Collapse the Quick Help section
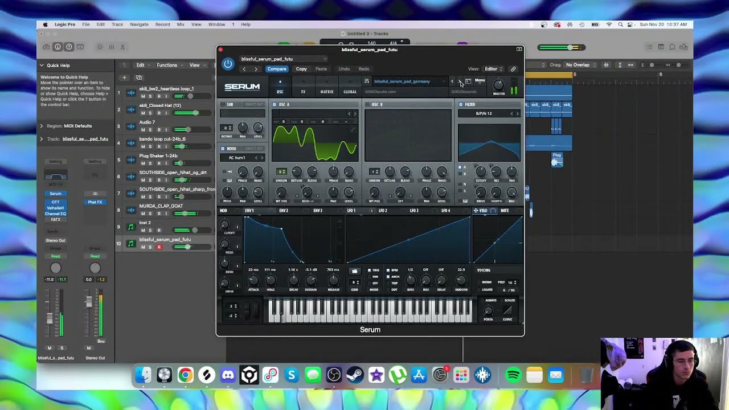Image resolution: width=729 pixels, height=410 pixels. 42,65
